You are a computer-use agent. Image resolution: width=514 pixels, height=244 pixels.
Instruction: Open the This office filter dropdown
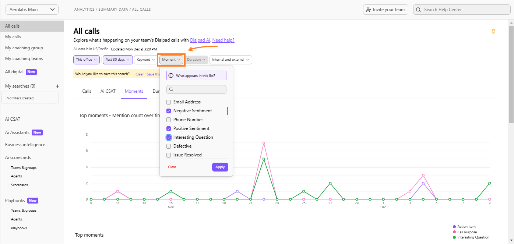point(87,60)
